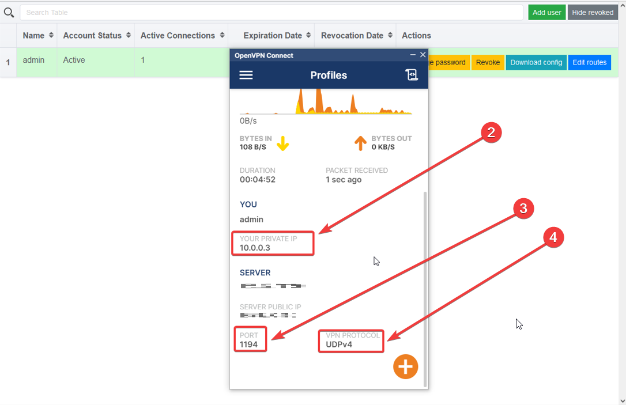Image resolution: width=626 pixels, height=405 pixels.
Task: Download config for the admin user
Action: pos(536,62)
